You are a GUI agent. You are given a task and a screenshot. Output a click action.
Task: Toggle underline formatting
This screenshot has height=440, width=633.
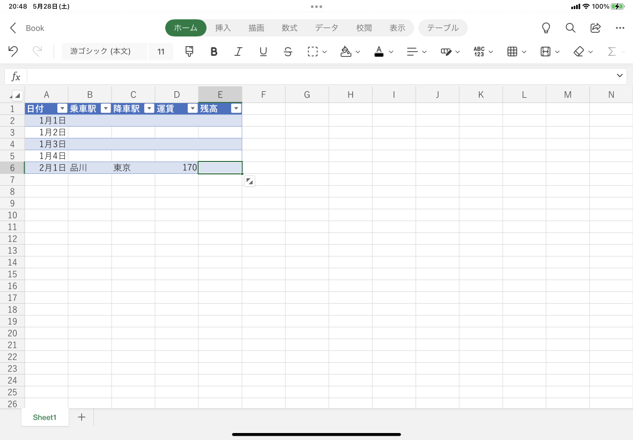[x=263, y=52]
